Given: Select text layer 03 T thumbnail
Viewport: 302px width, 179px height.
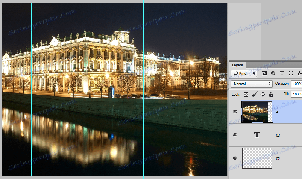Looking at the screenshot, I should coord(257,135).
